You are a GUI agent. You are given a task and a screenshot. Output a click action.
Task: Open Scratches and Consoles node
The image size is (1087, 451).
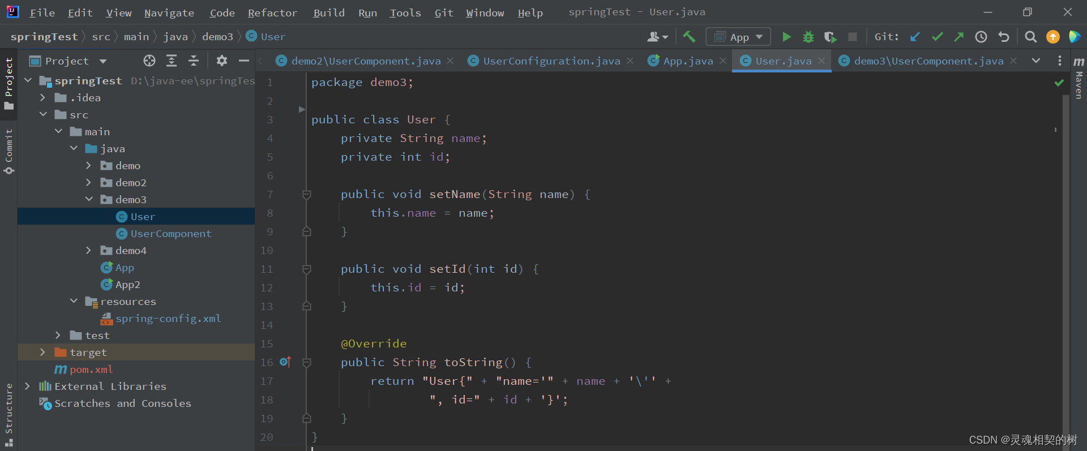point(123,403)
